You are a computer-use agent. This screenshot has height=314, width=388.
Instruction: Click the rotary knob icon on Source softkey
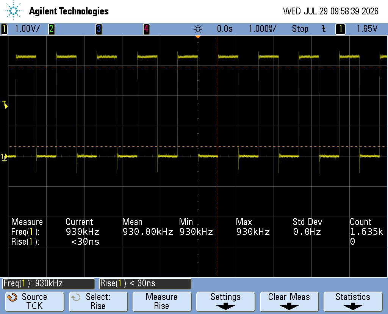[x=12, y=297]
